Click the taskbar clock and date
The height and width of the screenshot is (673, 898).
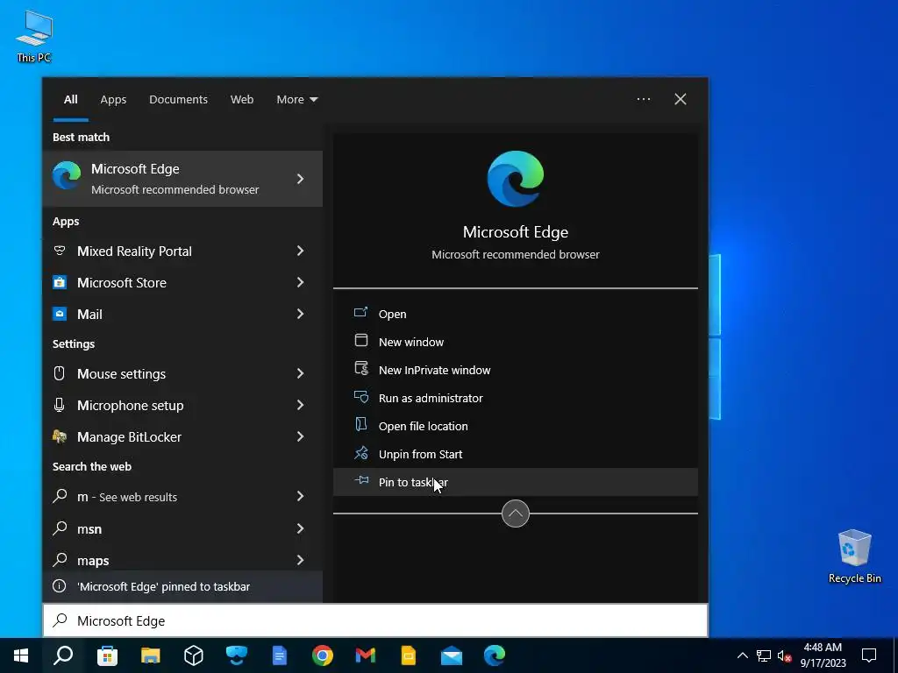(x=823, y=655)
